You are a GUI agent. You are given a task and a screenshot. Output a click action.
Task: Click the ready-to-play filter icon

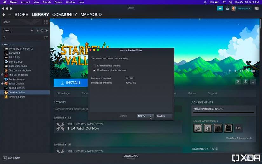[46, 31]
